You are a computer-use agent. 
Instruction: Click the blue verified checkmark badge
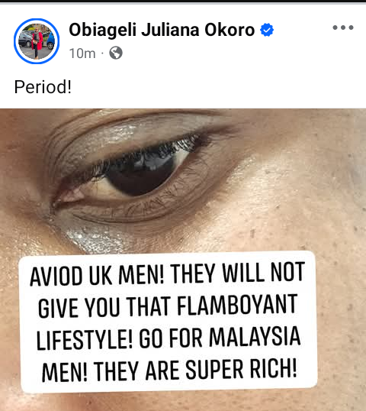pyautogui.click(x=267, y=30)
